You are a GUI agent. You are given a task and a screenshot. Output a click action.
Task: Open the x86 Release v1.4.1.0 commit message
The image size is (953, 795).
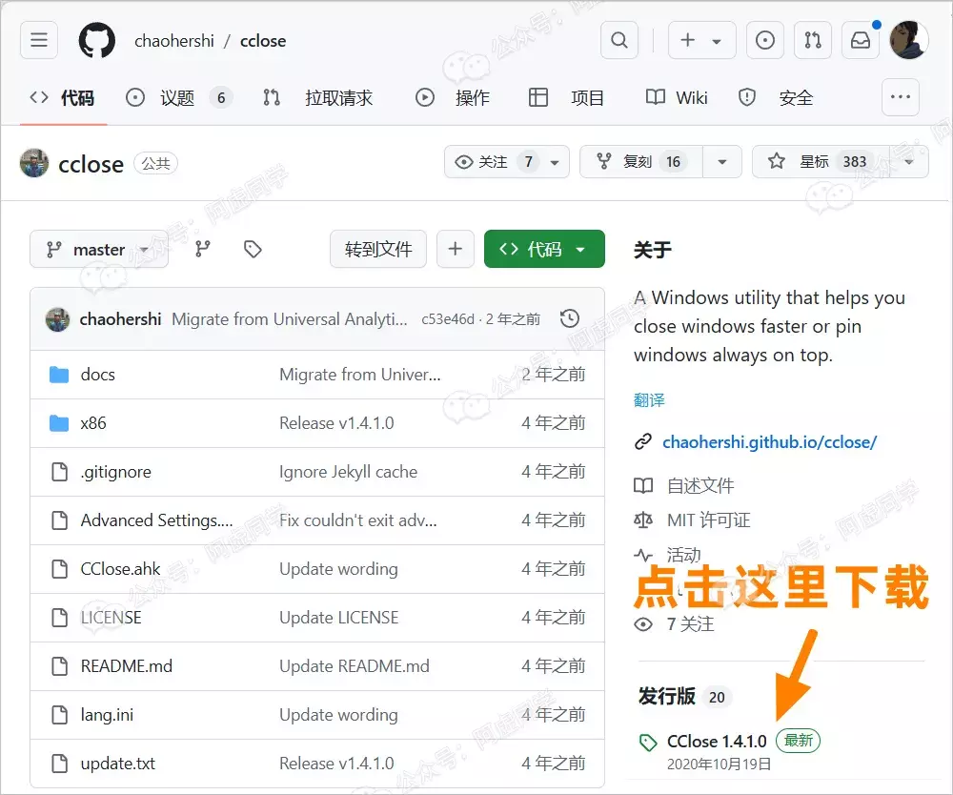pos(336,423)
